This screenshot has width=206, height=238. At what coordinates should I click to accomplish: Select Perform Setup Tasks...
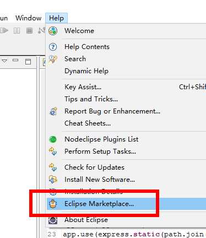click(x=100, y=152)
